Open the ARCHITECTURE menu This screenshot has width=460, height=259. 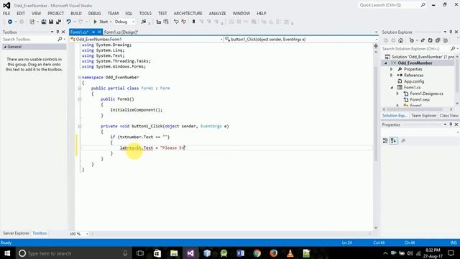[x=188, y=14]
